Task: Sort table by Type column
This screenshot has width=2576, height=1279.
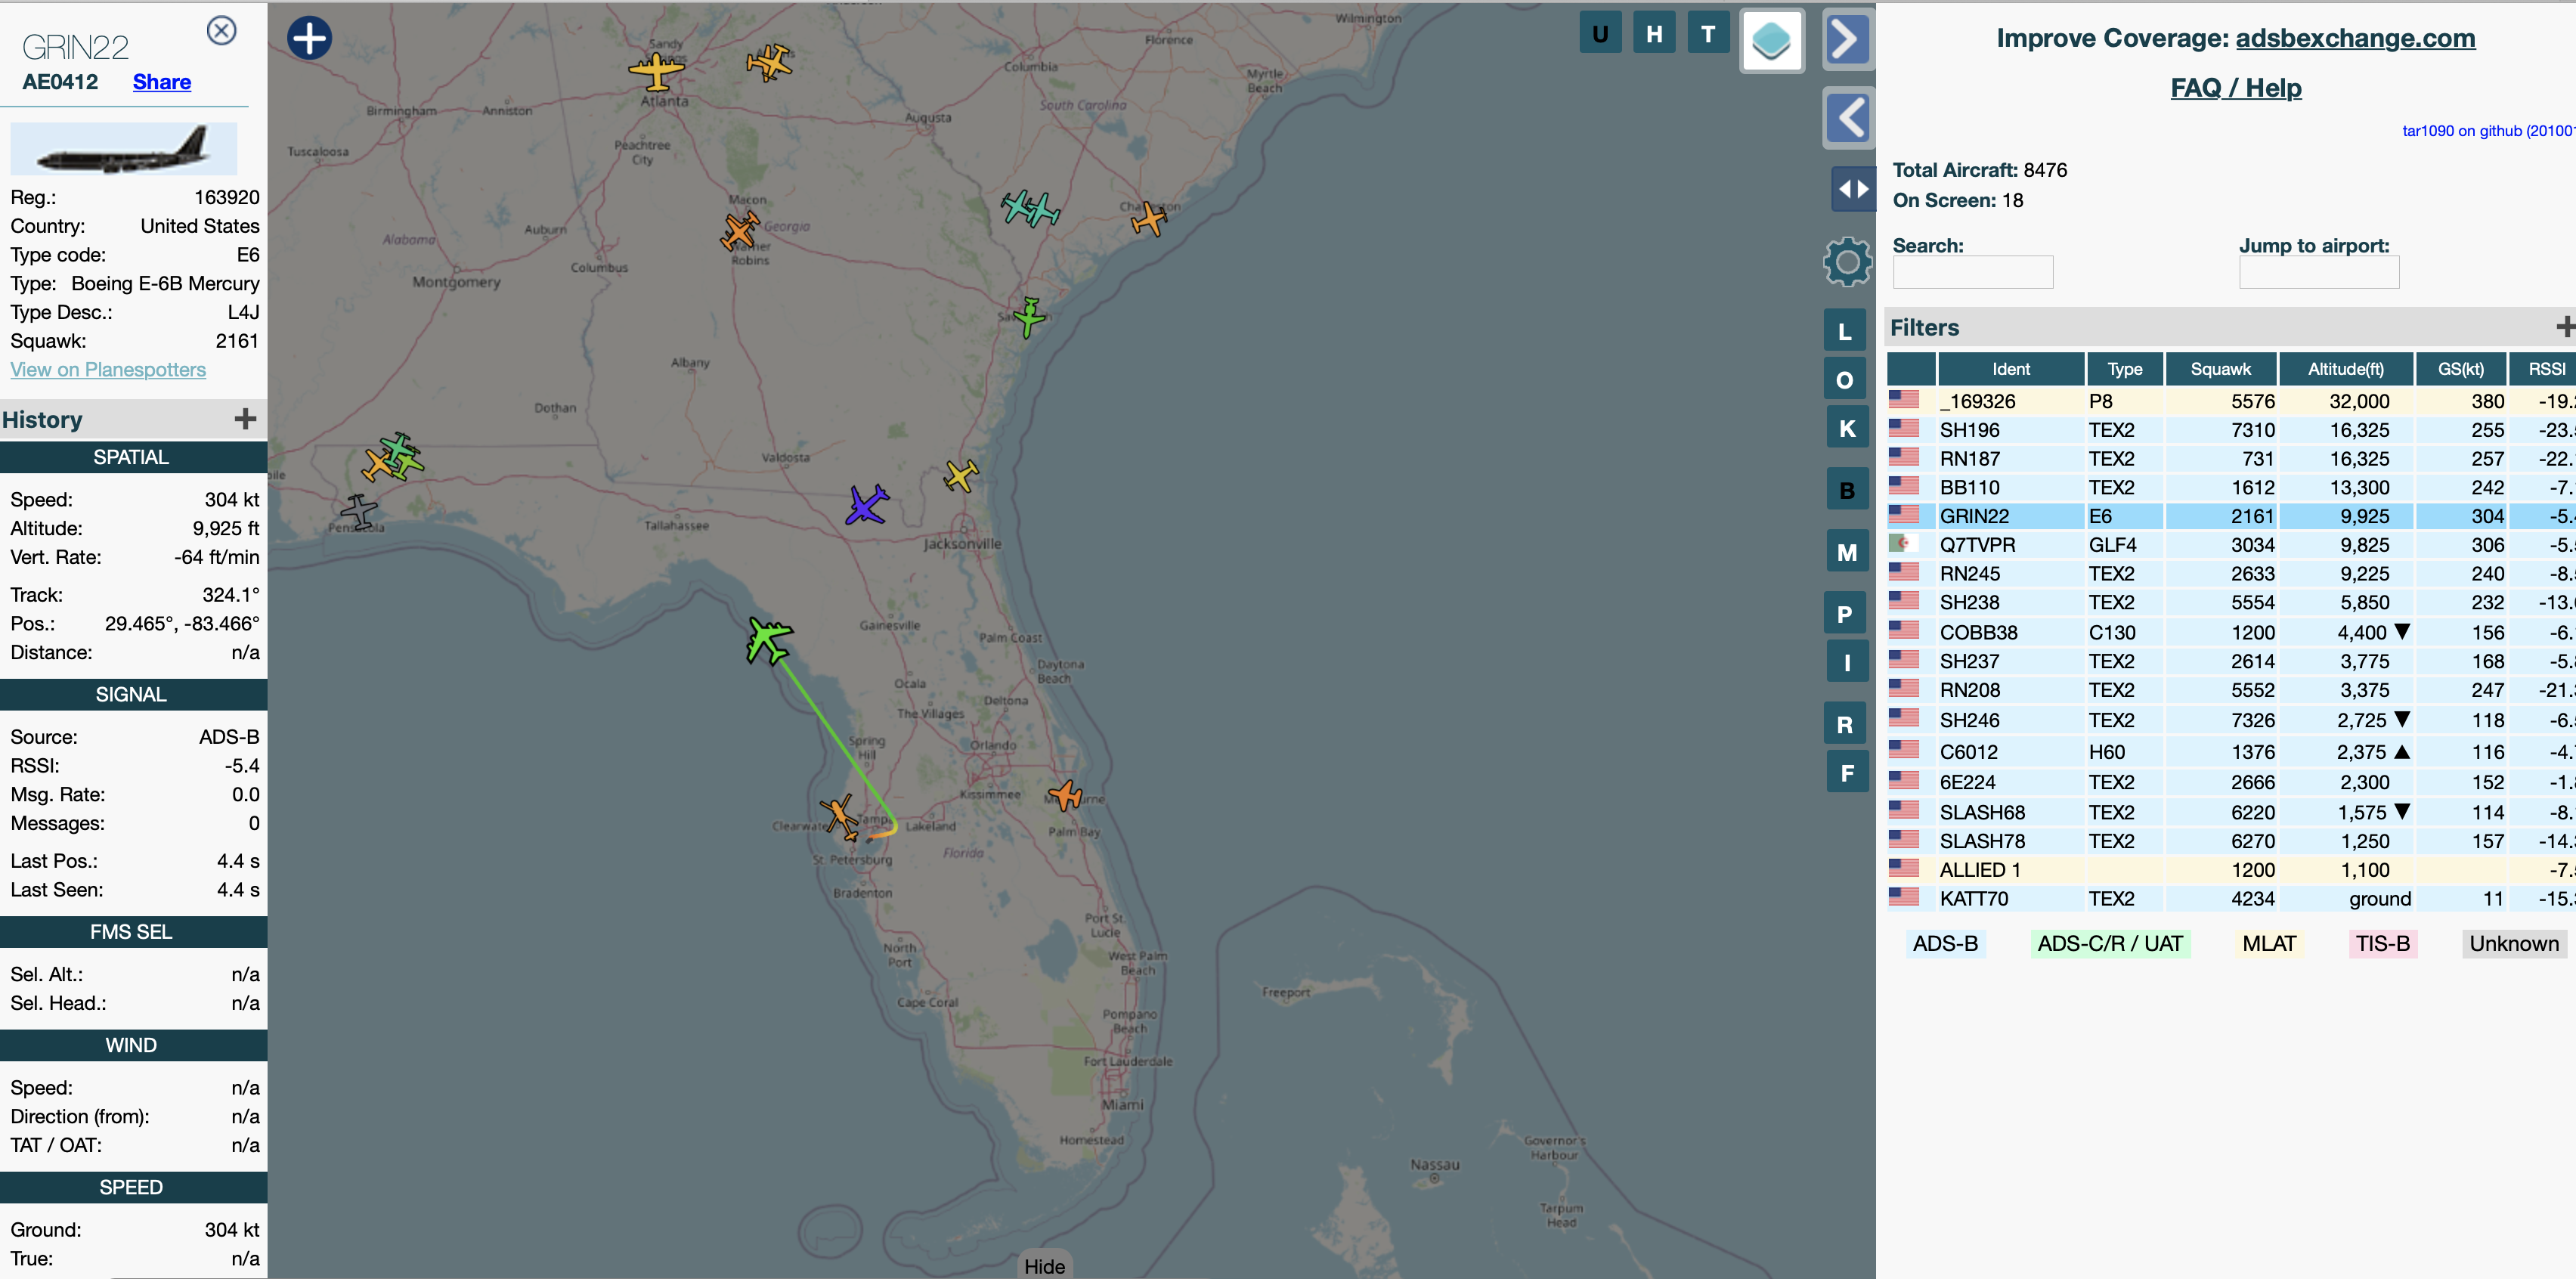Action: point(2125,369)
